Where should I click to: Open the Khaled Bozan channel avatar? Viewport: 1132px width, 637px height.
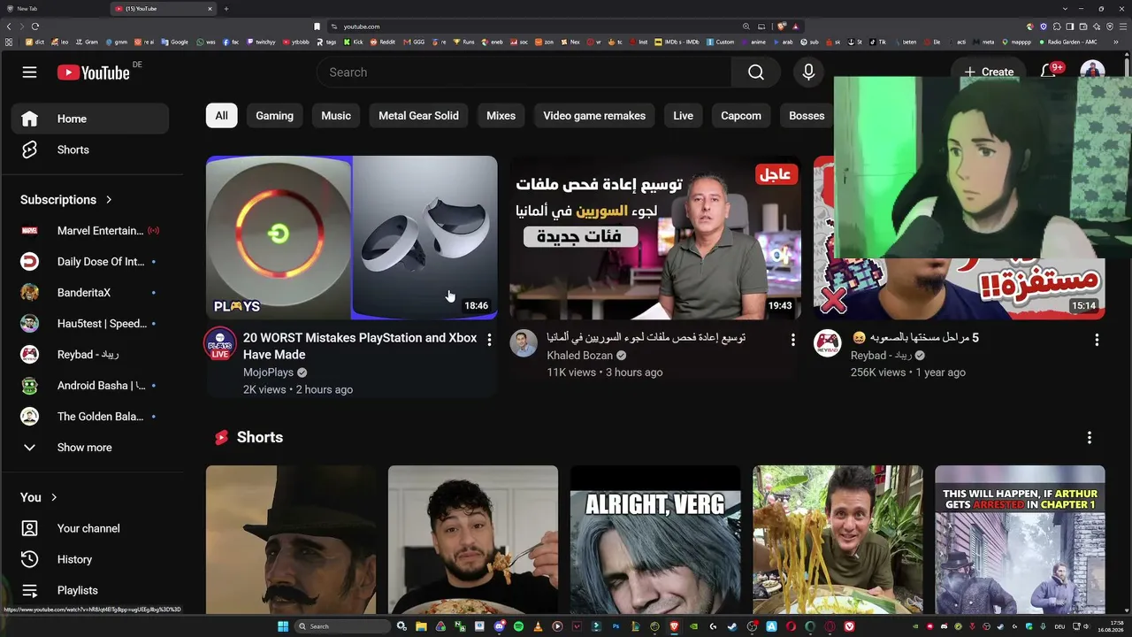tap(524, 343)
